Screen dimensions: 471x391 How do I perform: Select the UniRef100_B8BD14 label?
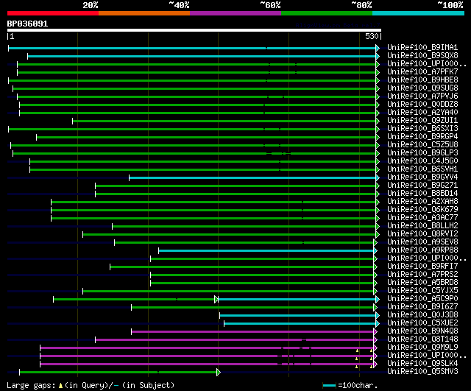[x=422, y=194]
